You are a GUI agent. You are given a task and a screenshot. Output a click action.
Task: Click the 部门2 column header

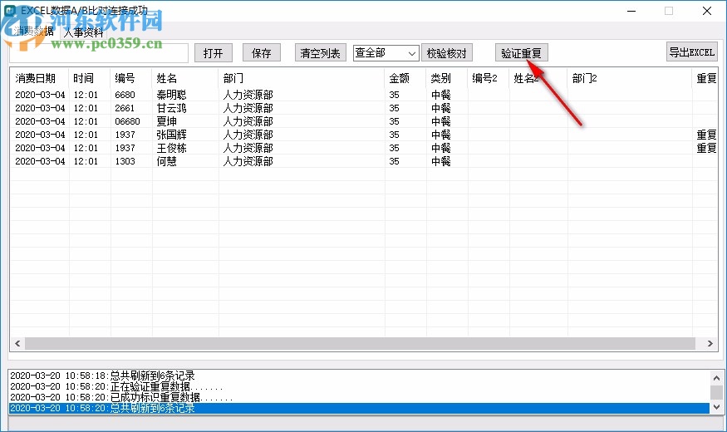630,78
